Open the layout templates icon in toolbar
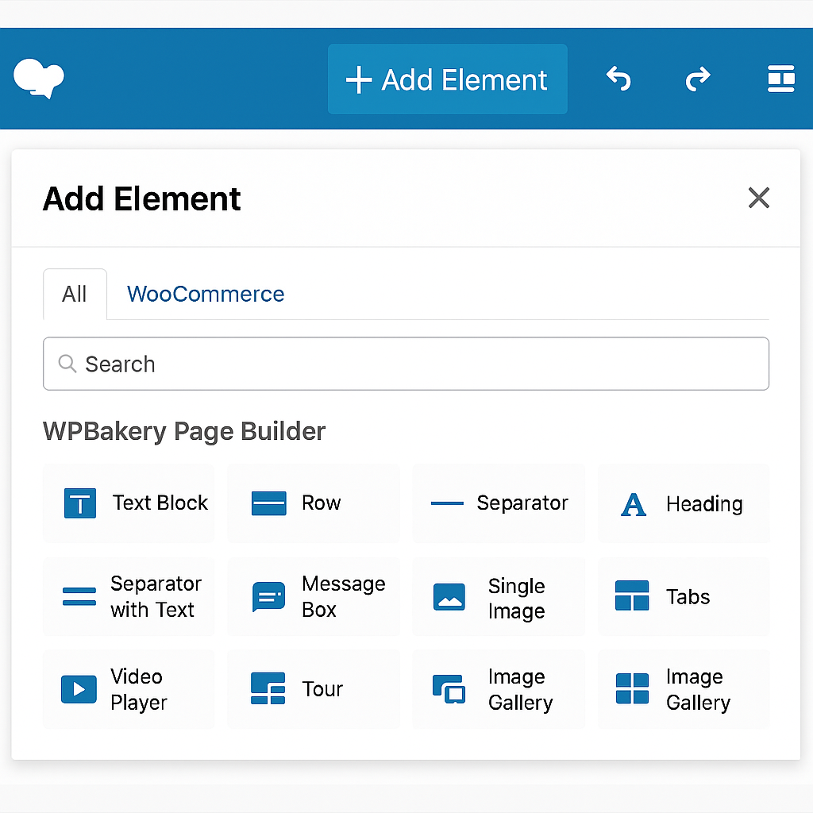The height and width of the screenshot is (813, 813). (x=781, y=79)
